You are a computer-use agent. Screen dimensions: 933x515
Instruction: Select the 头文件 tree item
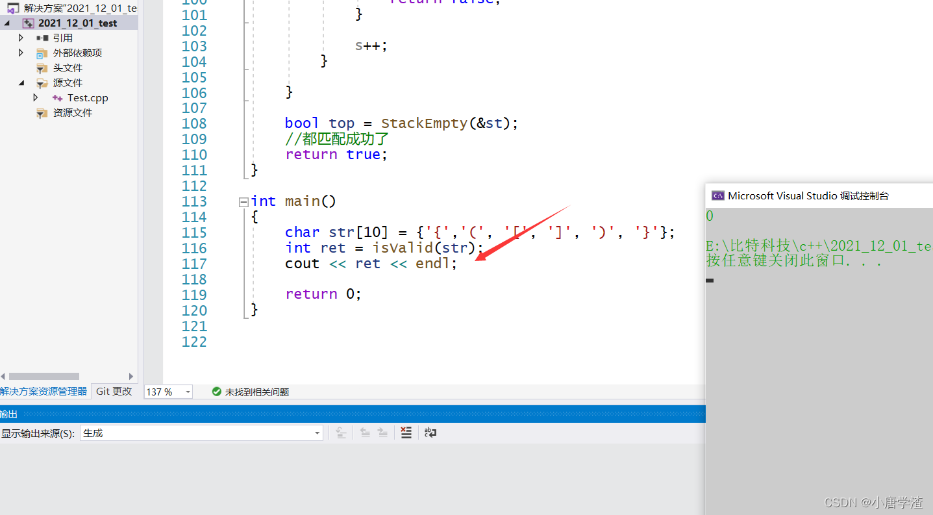[x=68, y=68]
